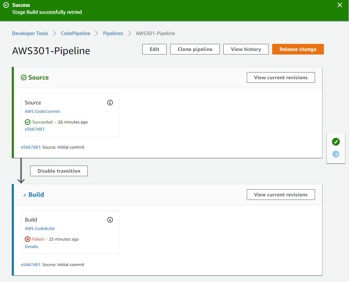
Task: Disable transition between Source and Build
Action: coord(59,171)
